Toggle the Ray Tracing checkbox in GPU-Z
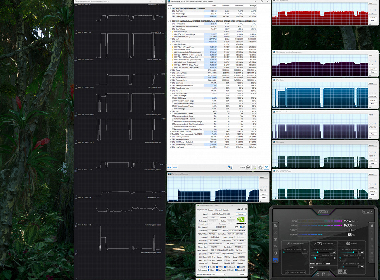 tap(217, 270)
